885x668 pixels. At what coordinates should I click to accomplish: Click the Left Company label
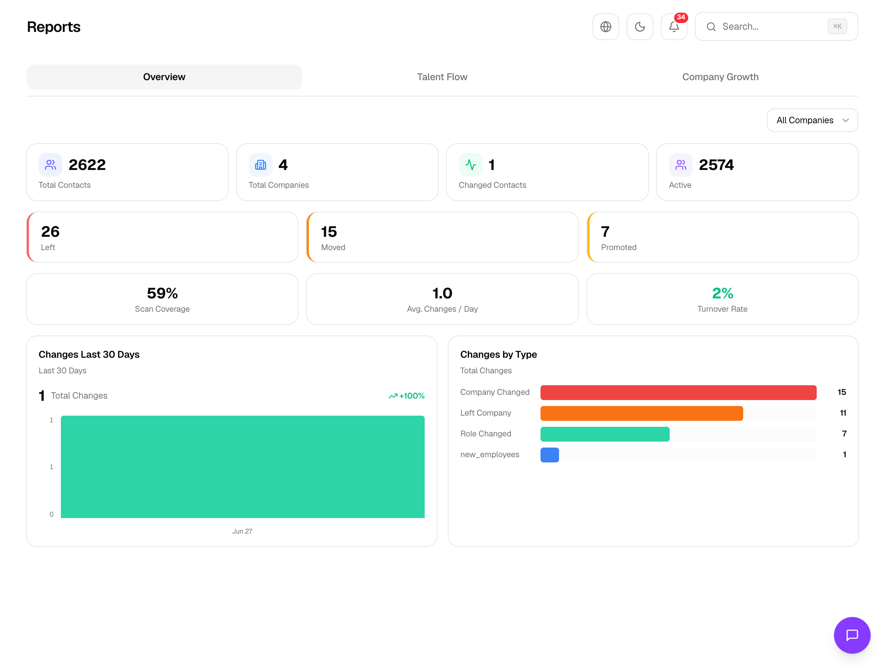(x=485, y=413)
